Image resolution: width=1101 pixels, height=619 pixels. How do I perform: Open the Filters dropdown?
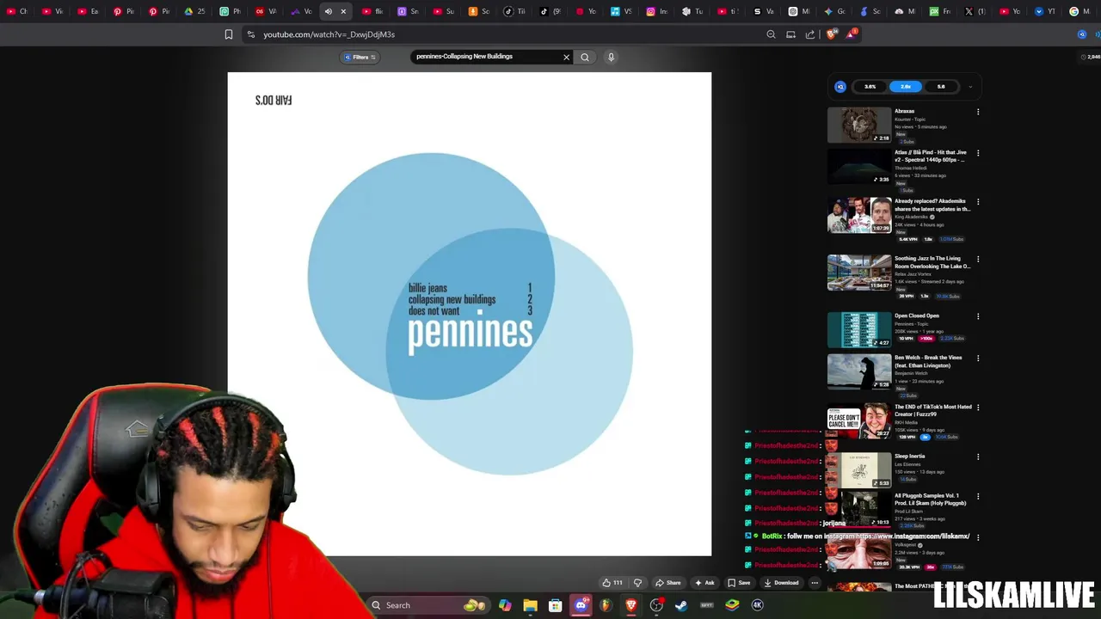(x=360, y=58)
